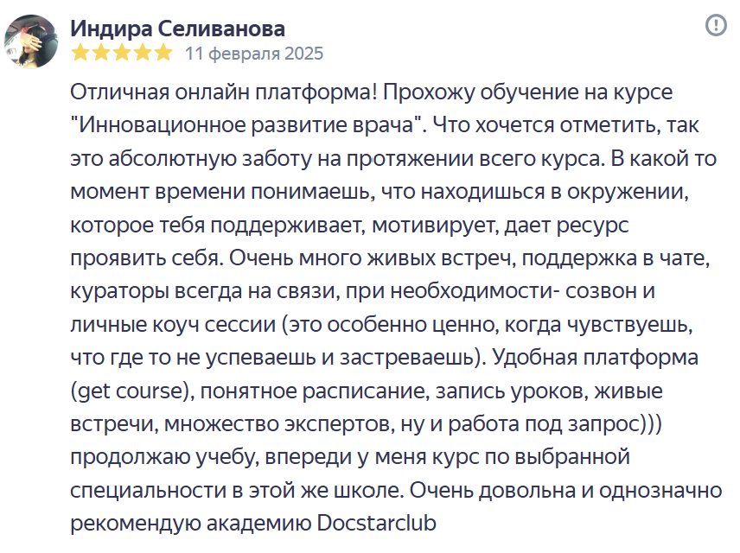Click the first yellow rating star
The width and height of the screenshot is (740, 553).
(80, 54)
